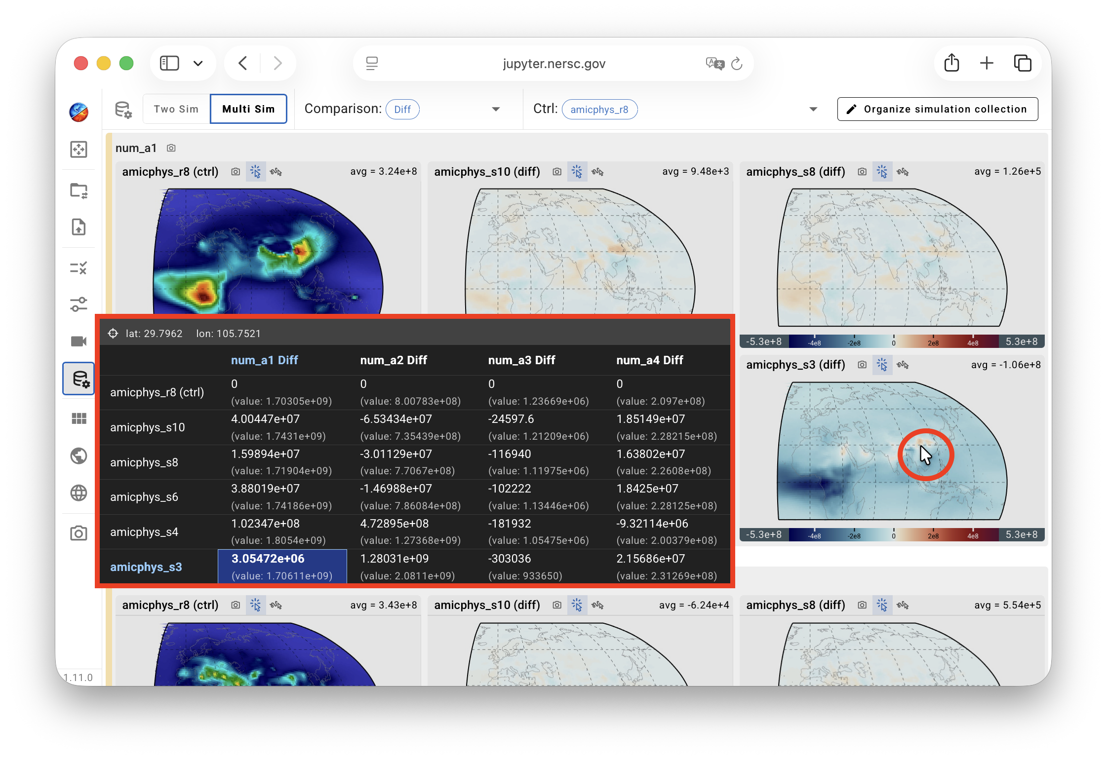Snapshot amicphys_r8 (ctrl) panel with avg 3.24e+8
The height and width of the screenshot is (759, 1107).
tap(236, 172)
